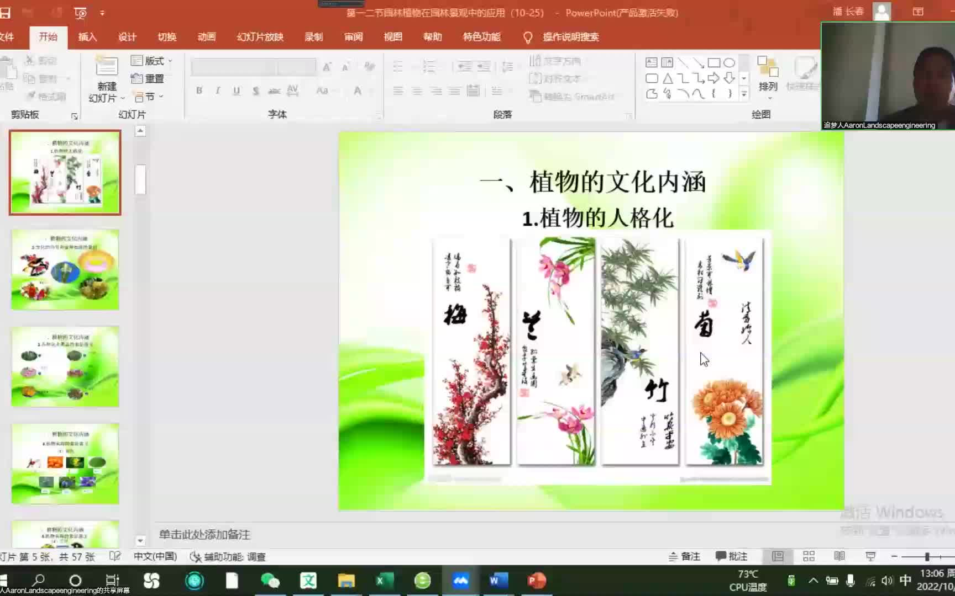Switch to Slide Sorter view

click(809, 556)
